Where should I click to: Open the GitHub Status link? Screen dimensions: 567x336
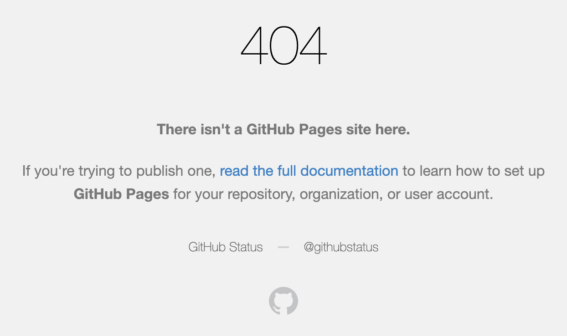(x=226, y=247)
